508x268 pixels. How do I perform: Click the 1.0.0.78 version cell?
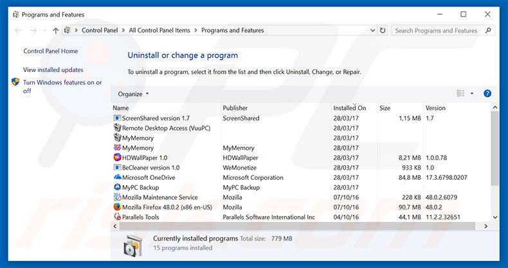click(x=436, y=157)
